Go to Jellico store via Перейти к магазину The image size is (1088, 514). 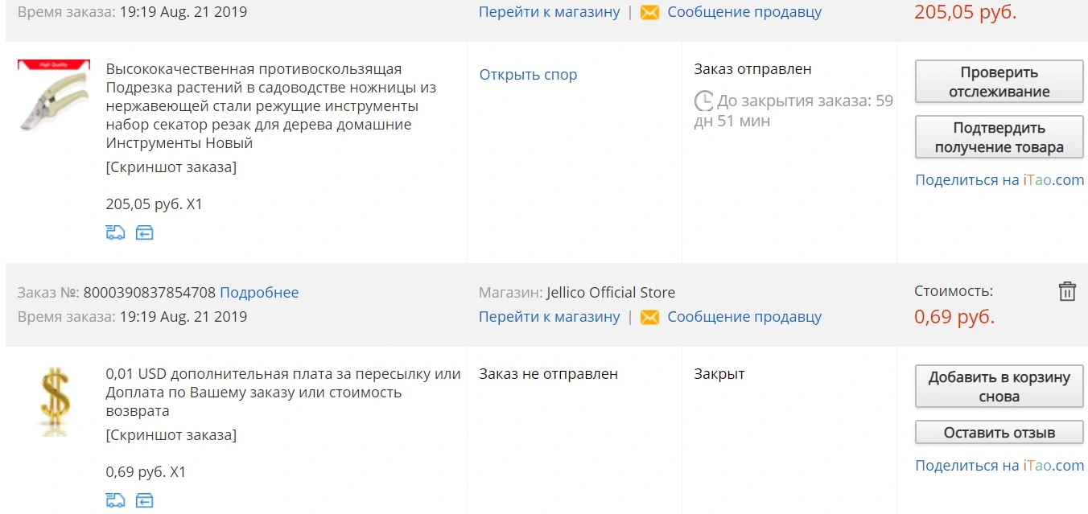click(x=550, y=317)
